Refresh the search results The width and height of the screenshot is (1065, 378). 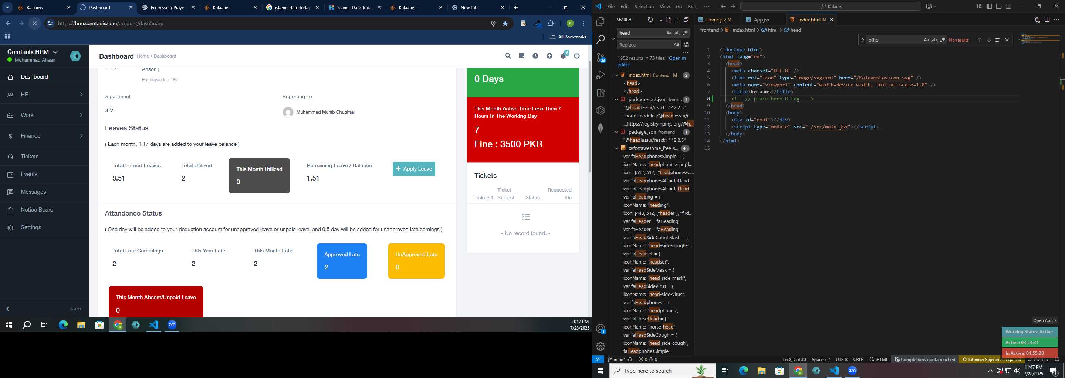pyautogui.click(x=650, y=20)
